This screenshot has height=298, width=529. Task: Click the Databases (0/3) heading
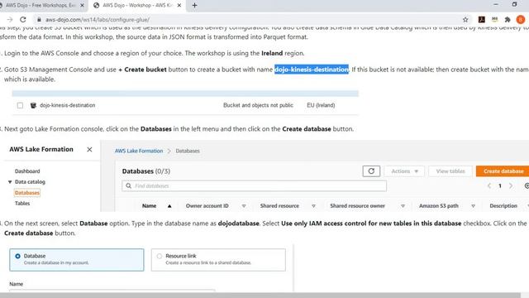[x=146, y=171]
